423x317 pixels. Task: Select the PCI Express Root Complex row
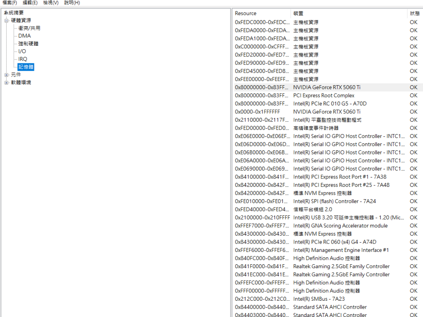(x=323, y=95)
